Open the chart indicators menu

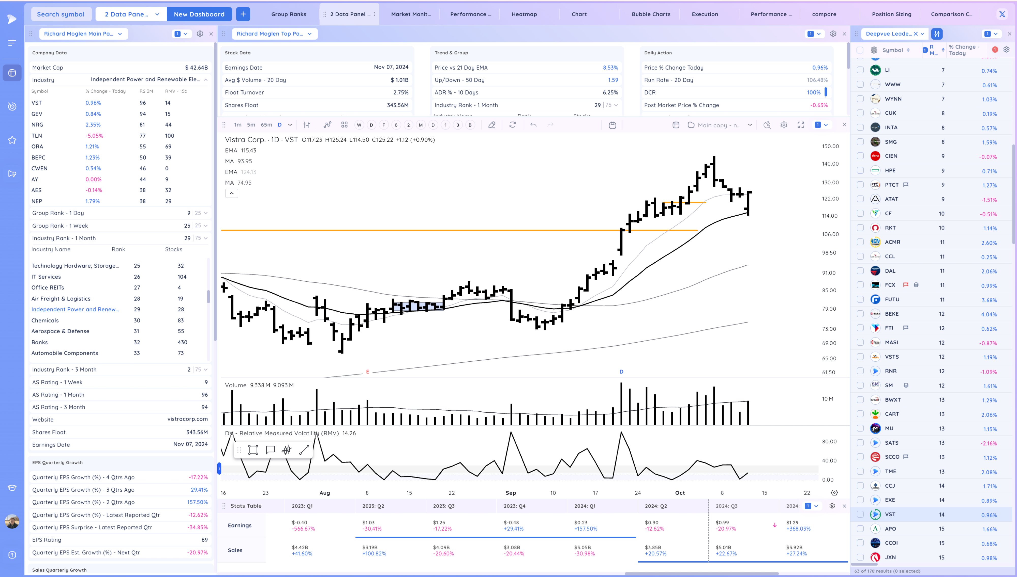pos(327,125)
